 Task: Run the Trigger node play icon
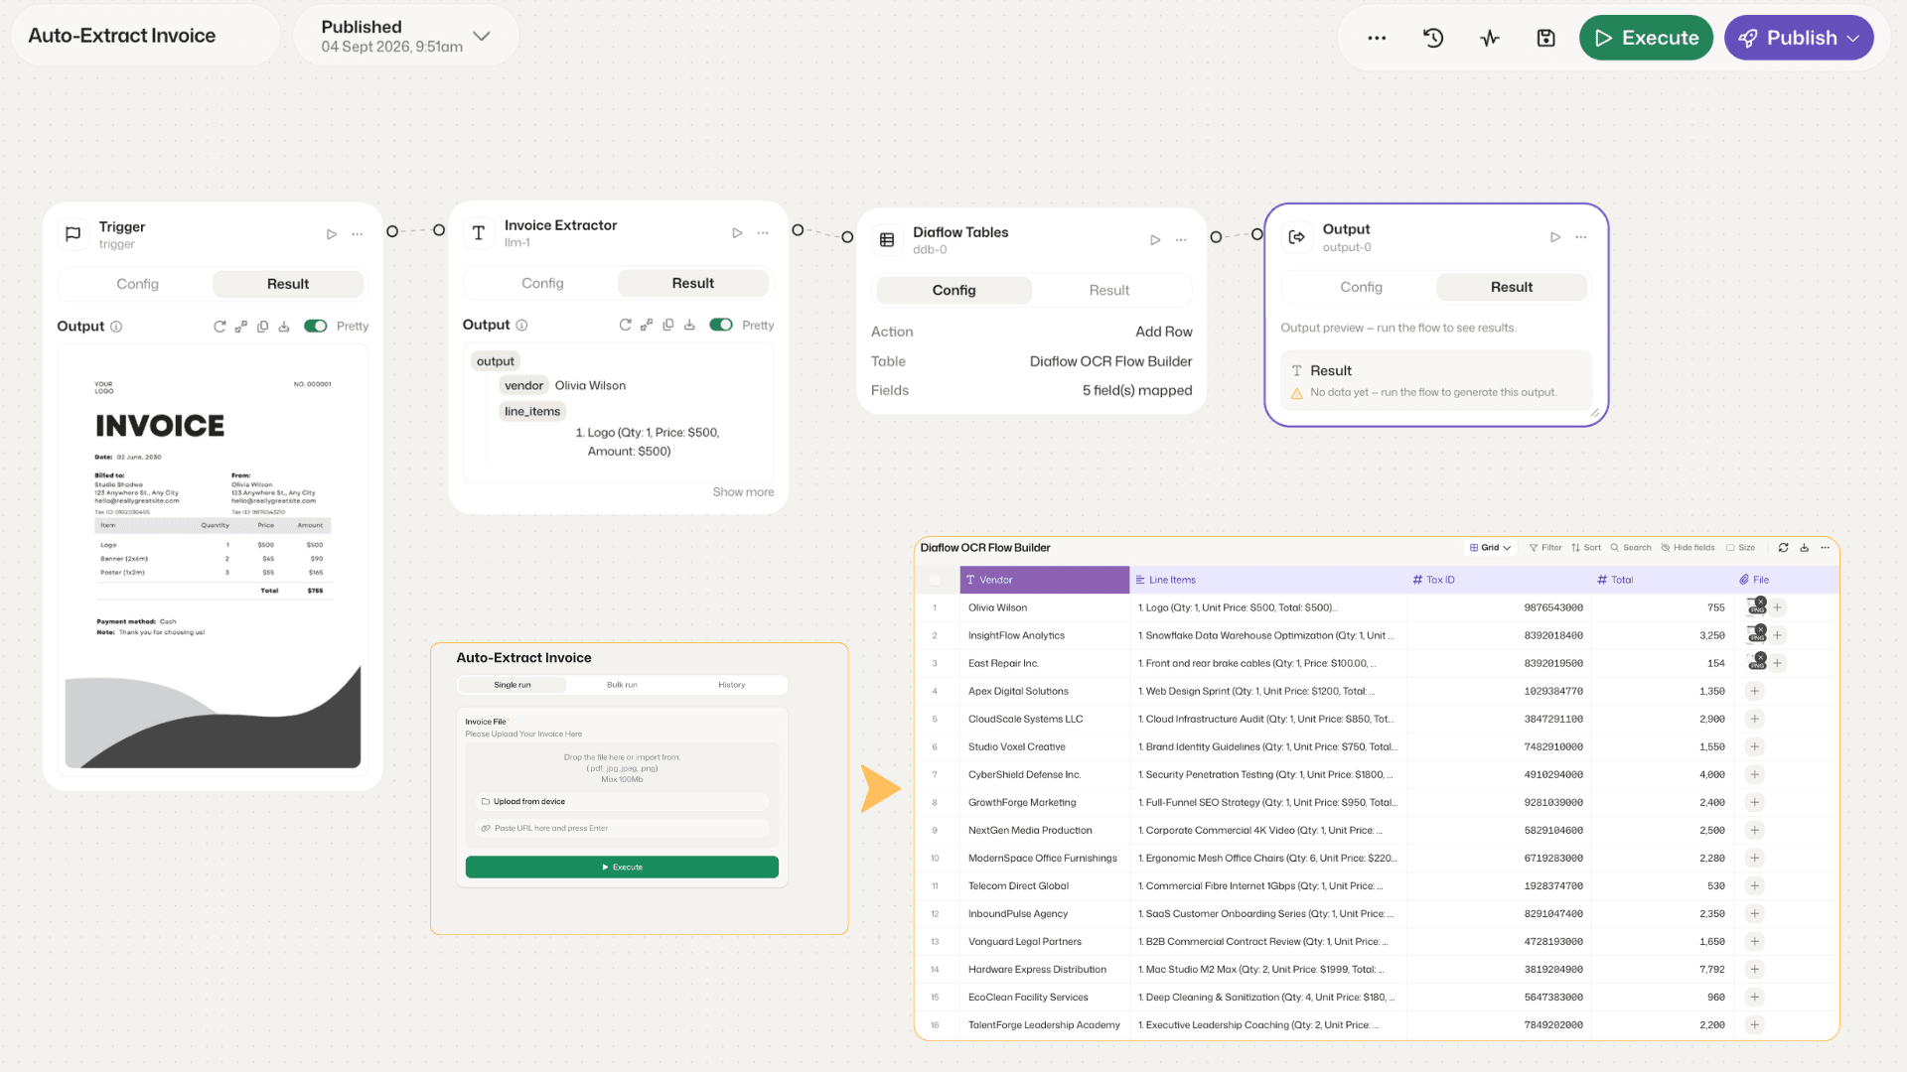pyautogui.click(x=332, y=234)
